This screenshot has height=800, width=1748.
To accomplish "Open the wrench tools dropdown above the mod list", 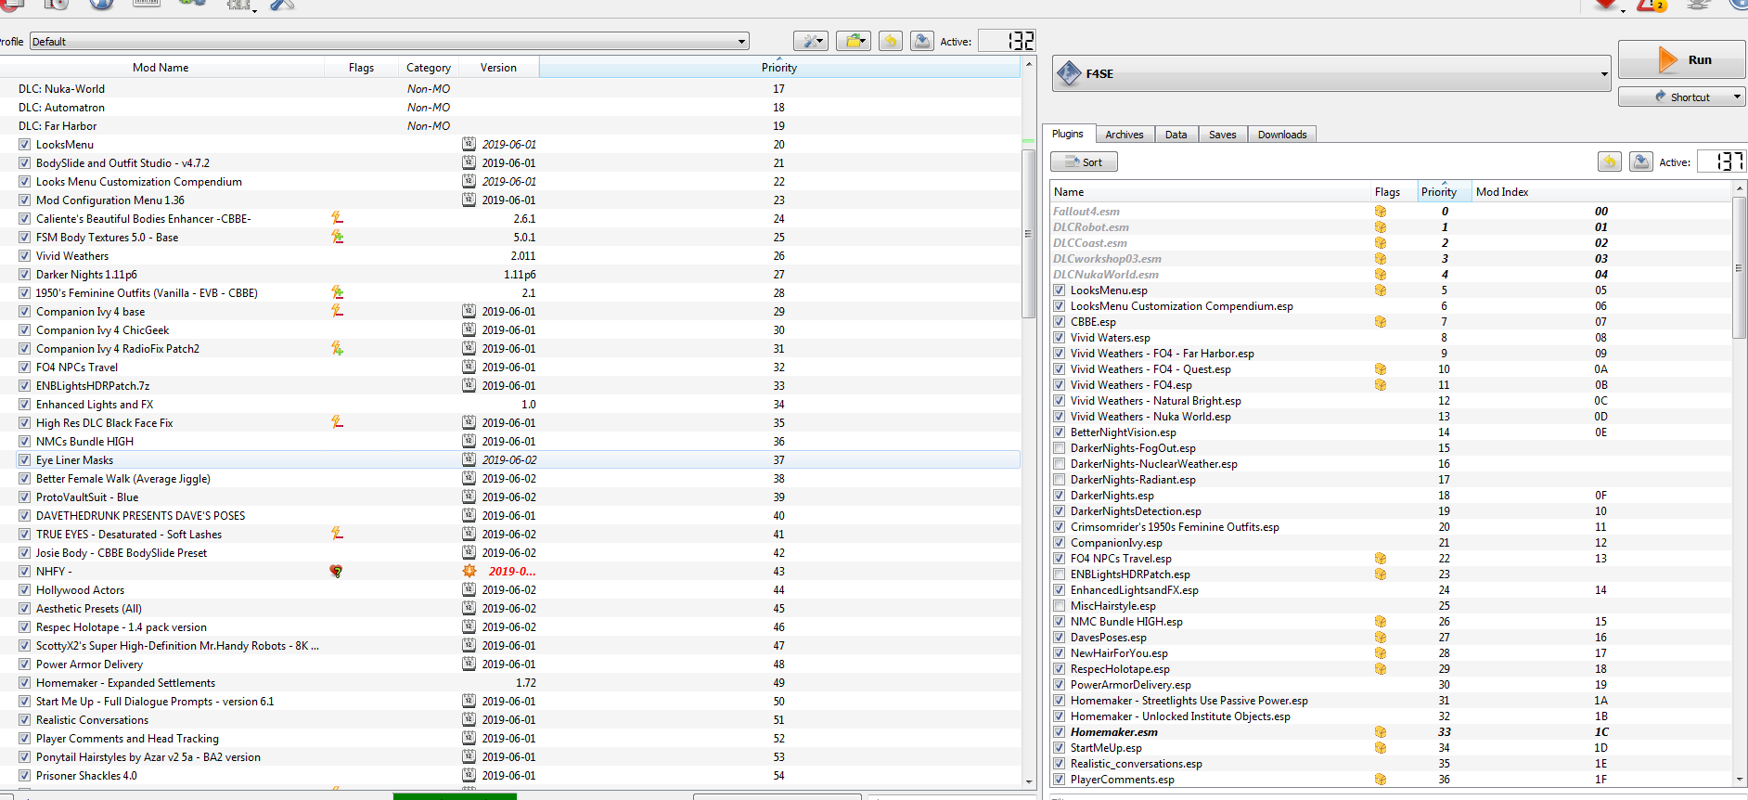I will (810, 41).
